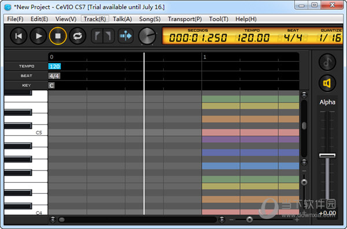Click the KEY row label
This screenshot has width=347, height=229.
[x=27, y=85]
